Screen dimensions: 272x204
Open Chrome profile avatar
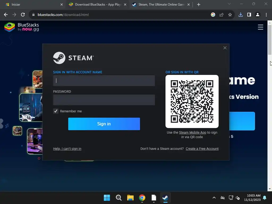(258, 15)
